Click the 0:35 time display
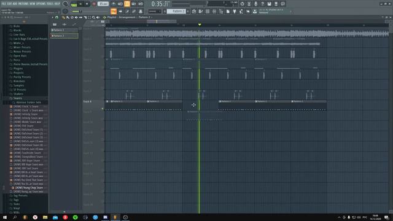The width and height of the screenshot is (393, 221). [x=160, y=4]
